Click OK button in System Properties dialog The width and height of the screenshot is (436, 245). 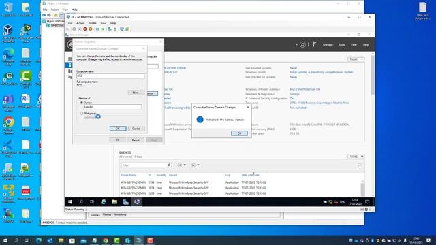pos(117,140)
